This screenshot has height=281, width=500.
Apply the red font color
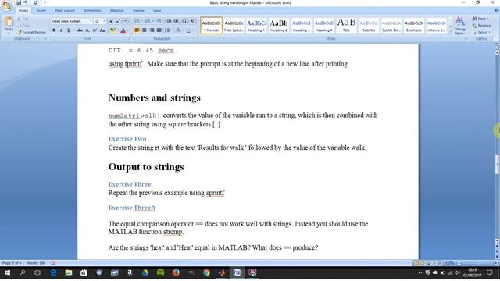pyautogui.click(x=123, y=30)
